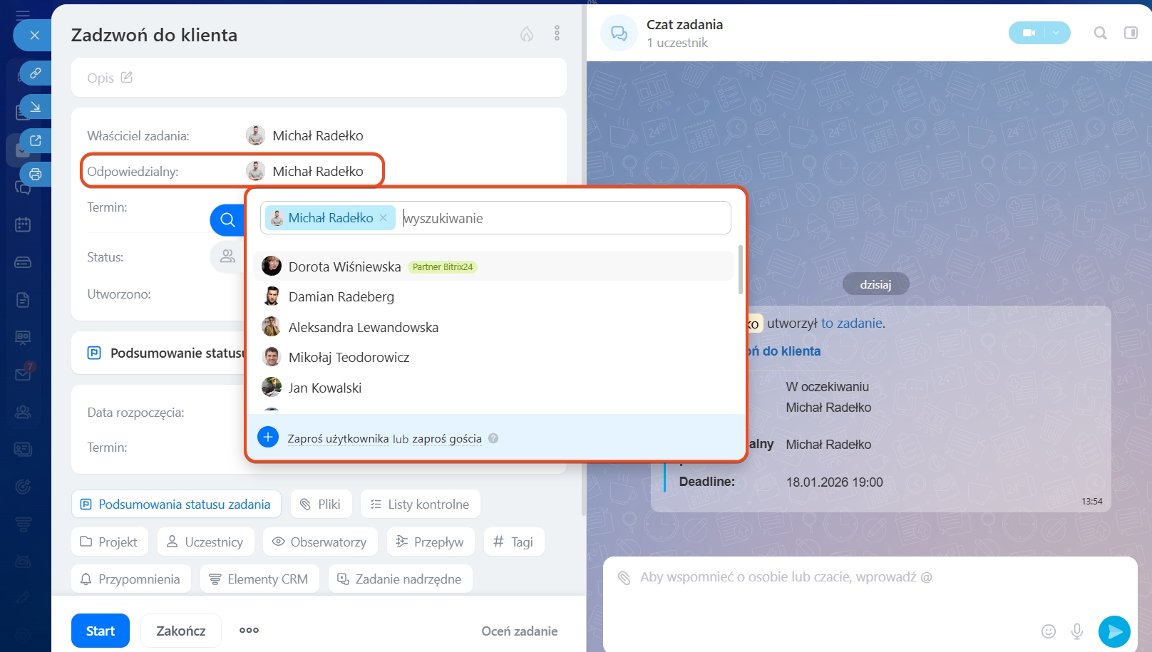Open the drive icon in the left sidebar

pos(23,262)
